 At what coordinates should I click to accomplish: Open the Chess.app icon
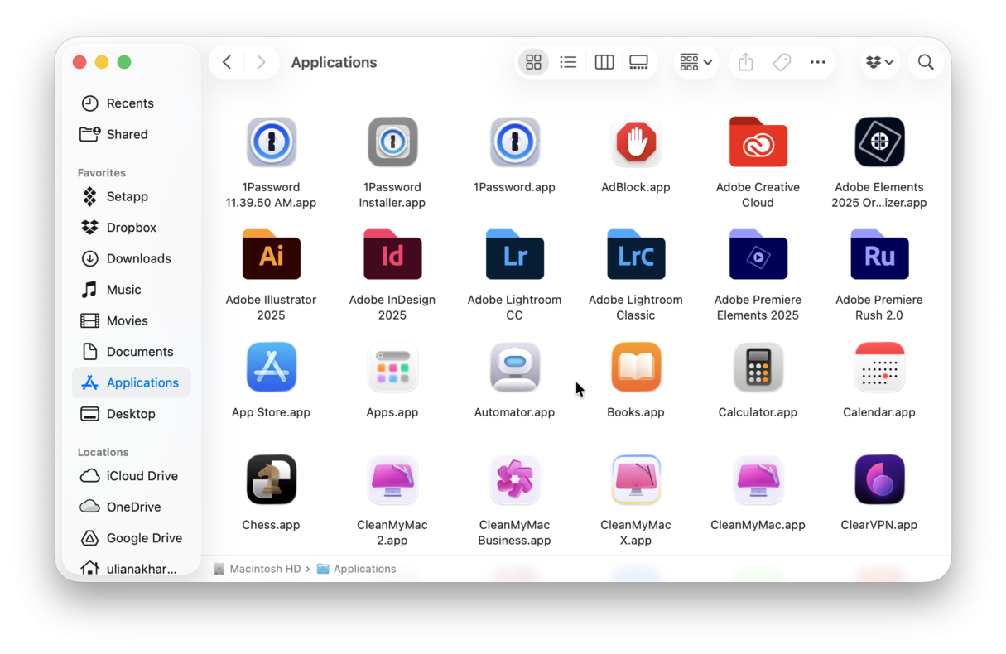pos(271,479)
